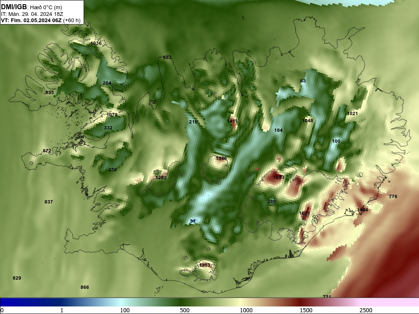
Task: Click the map value 100 in the east
Action: tap(336, 141)
